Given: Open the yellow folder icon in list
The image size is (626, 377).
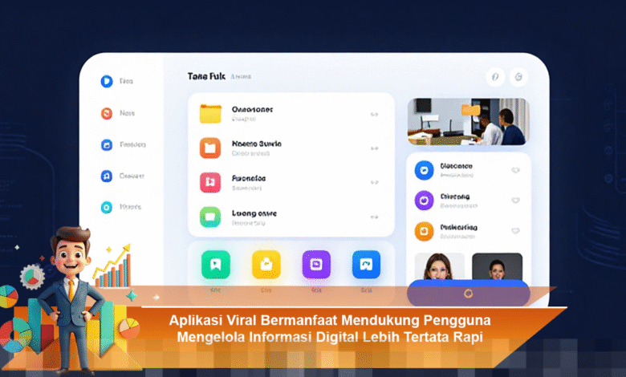Looking at the screenshot, I should click(x=210, y=113).
